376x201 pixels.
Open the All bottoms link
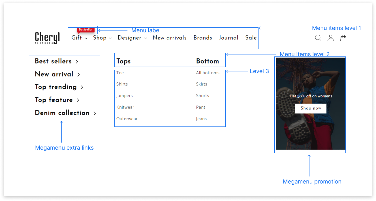tap(208, 73)
